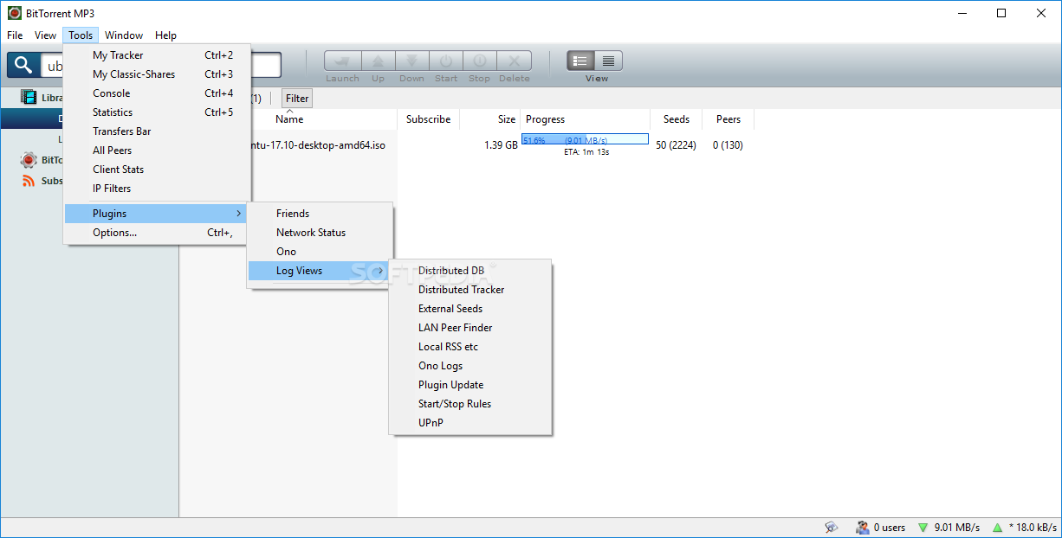The height and width of the screenshot is (538, 1062).
Task: Sort by the Name column header
Action: click(x=289, y=119)
